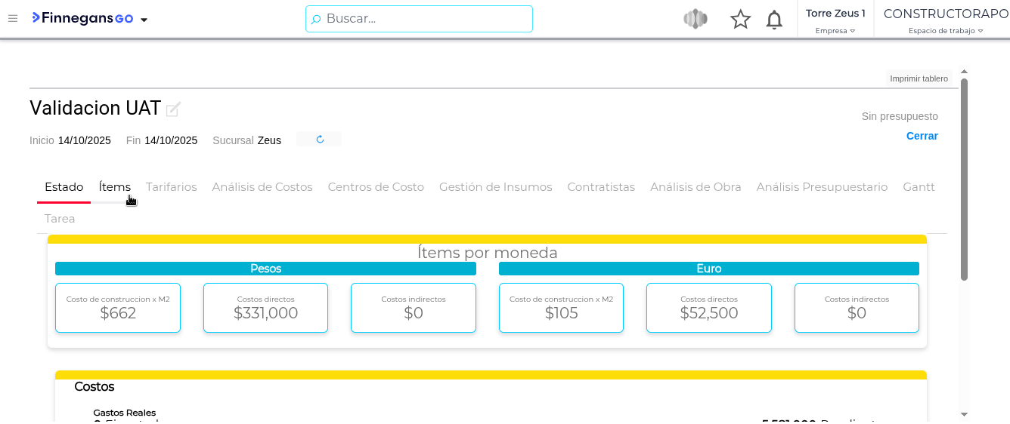1010x424 pixels.
Task: Open the Espacio de trabajo dropdown
Action: [x=945, y=20]
